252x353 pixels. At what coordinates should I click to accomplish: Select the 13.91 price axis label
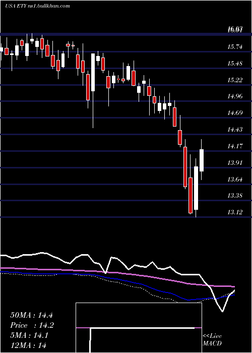coord(235,162)
